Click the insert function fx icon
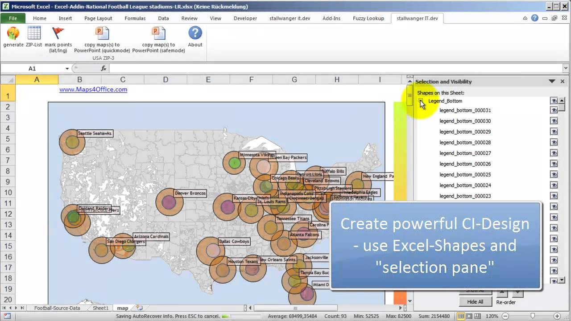This screenshot has height=321, width=571. (x=103, y=68)
